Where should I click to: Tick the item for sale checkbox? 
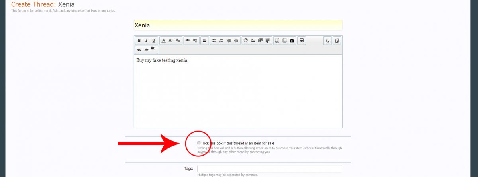click(199, 143)
